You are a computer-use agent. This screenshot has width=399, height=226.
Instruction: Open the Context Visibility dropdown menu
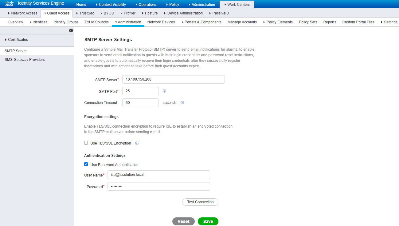111,5
